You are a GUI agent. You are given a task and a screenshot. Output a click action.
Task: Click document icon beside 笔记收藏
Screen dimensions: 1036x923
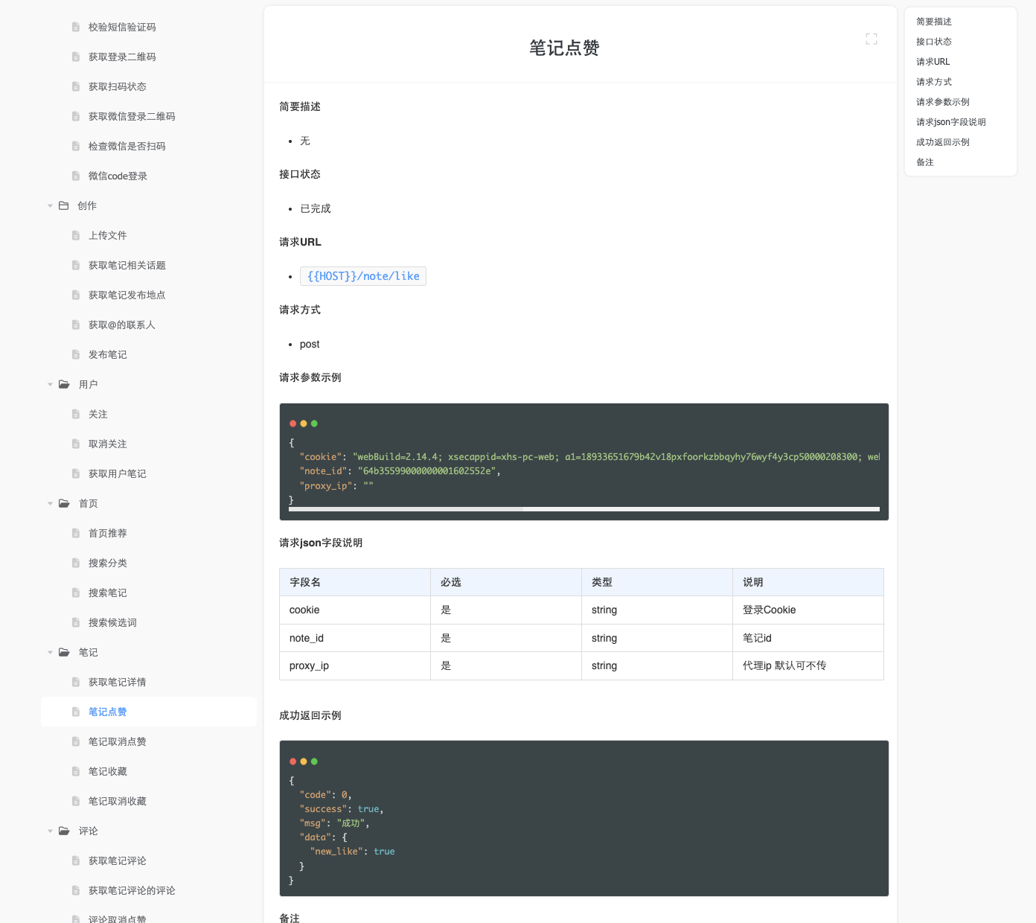(x=76, y=771)
